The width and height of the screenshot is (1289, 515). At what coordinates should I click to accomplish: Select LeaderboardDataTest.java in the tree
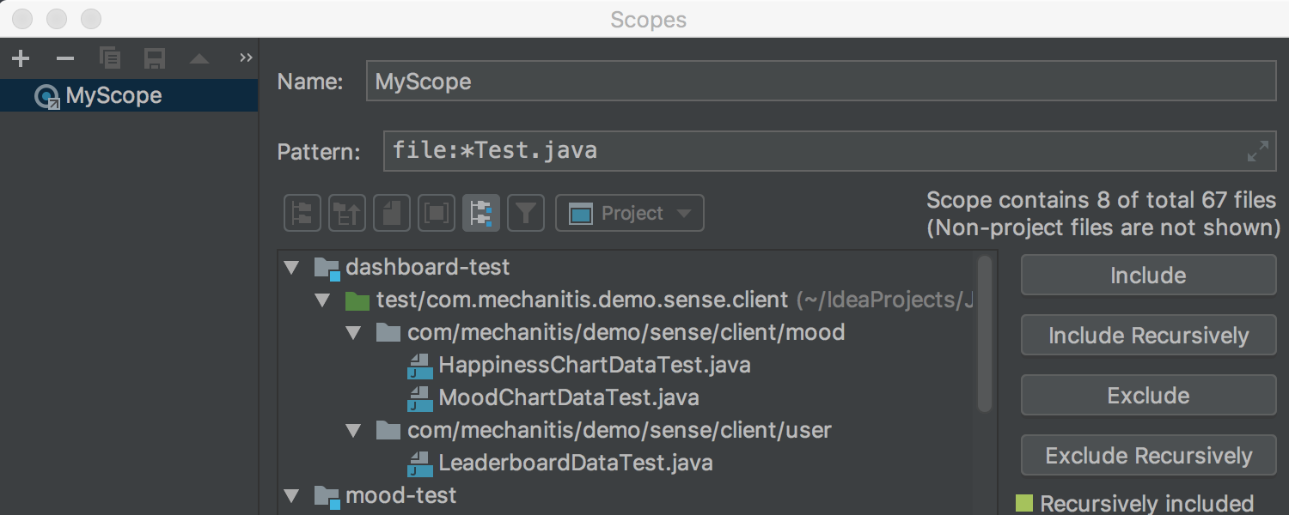576,463
